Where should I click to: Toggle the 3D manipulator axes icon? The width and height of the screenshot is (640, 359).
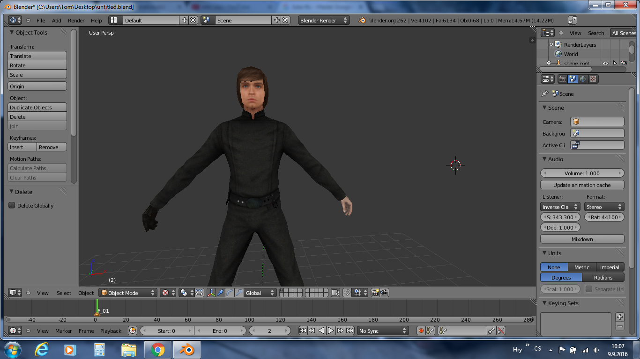(211, 293)
